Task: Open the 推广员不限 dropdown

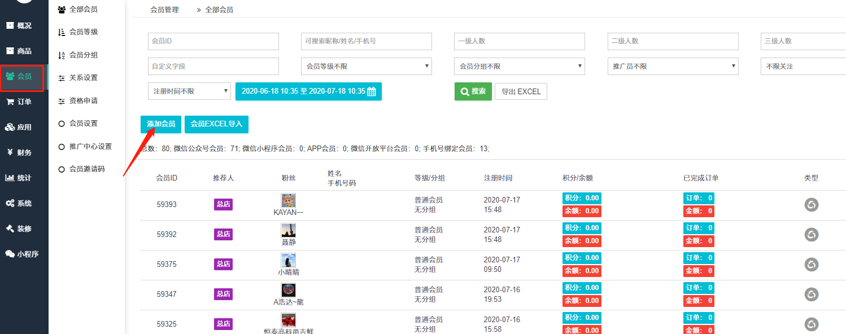Action: pyautogui.click(x=673, y=67)
